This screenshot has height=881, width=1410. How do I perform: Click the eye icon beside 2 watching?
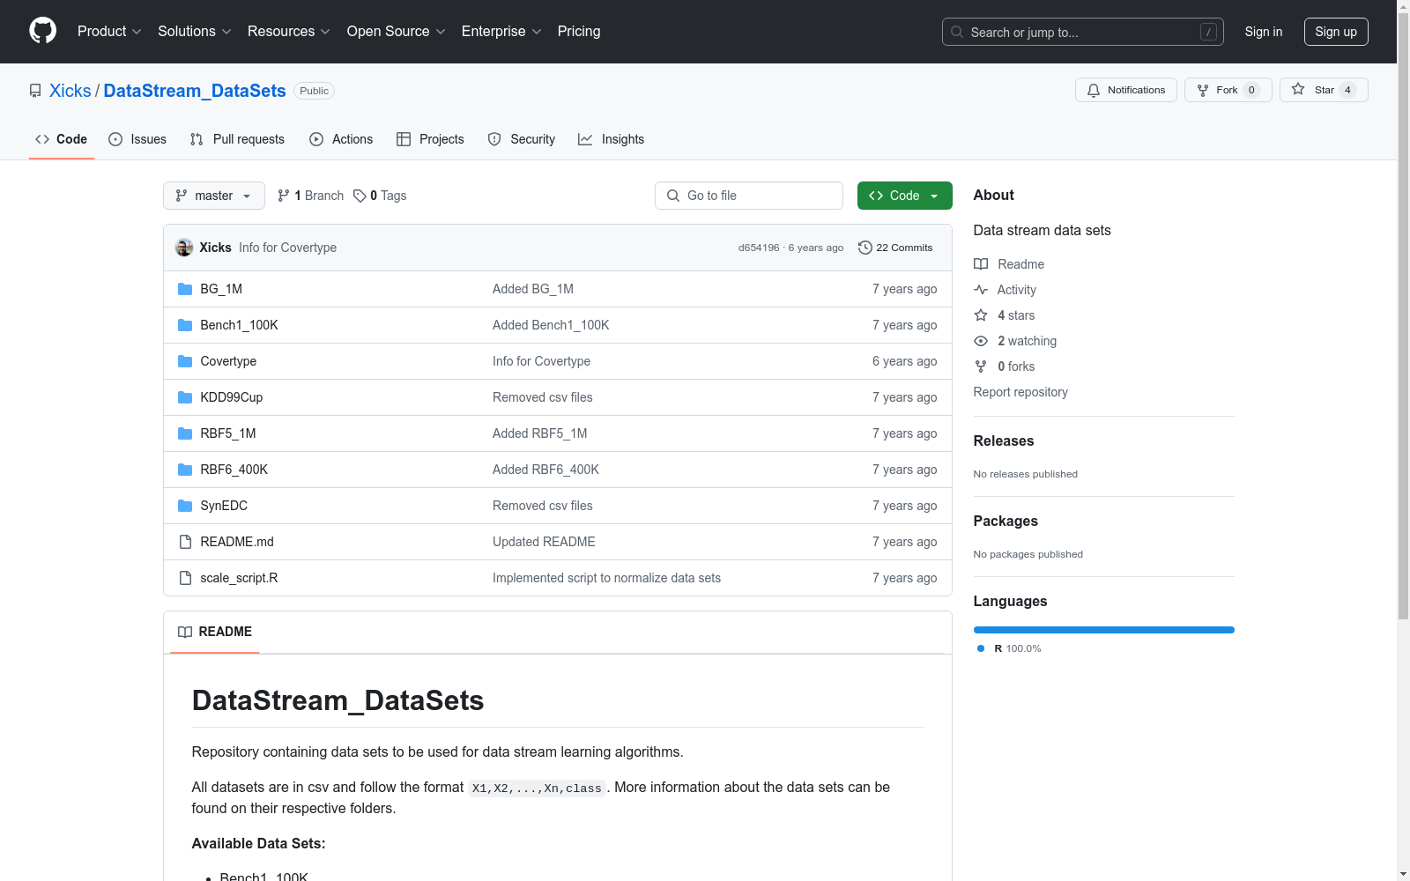981,341
